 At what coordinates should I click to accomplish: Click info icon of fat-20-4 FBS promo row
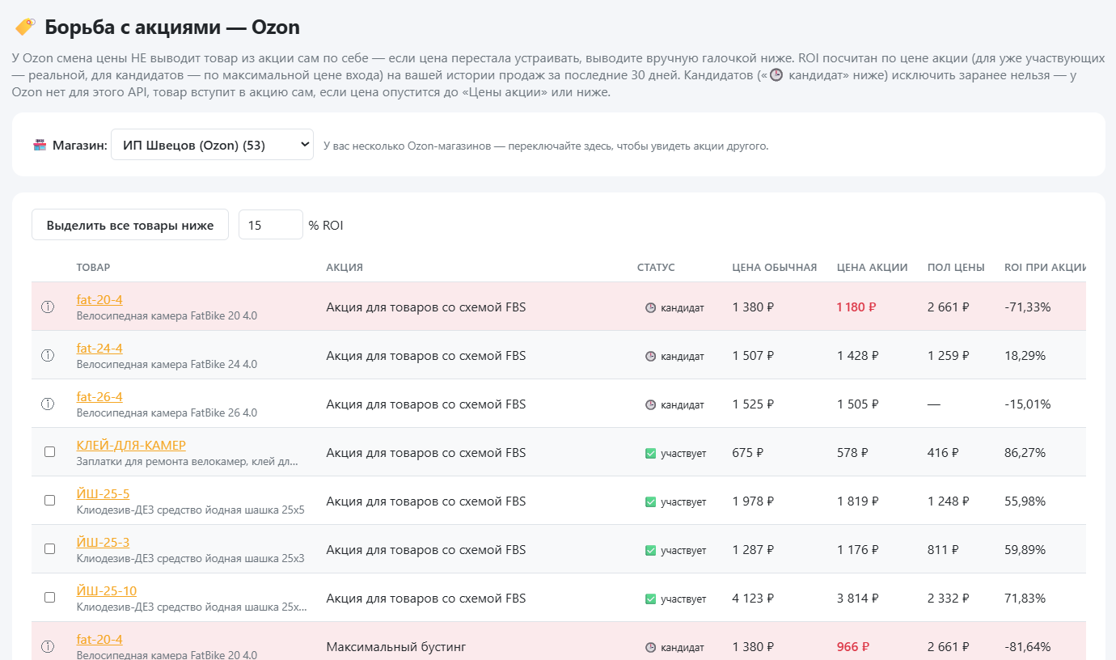tap(48, 307)
